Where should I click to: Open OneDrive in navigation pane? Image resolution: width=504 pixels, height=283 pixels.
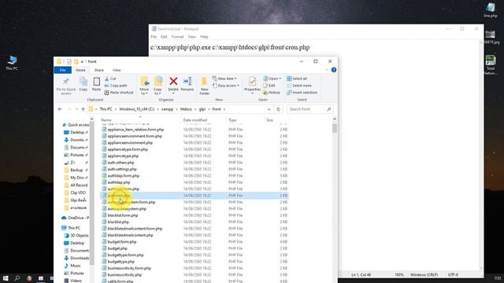point(76,218)
